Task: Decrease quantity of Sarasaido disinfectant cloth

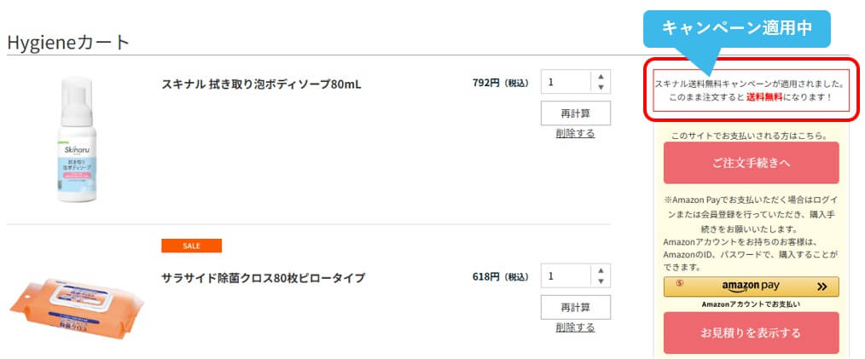Action: coord(601,281)
